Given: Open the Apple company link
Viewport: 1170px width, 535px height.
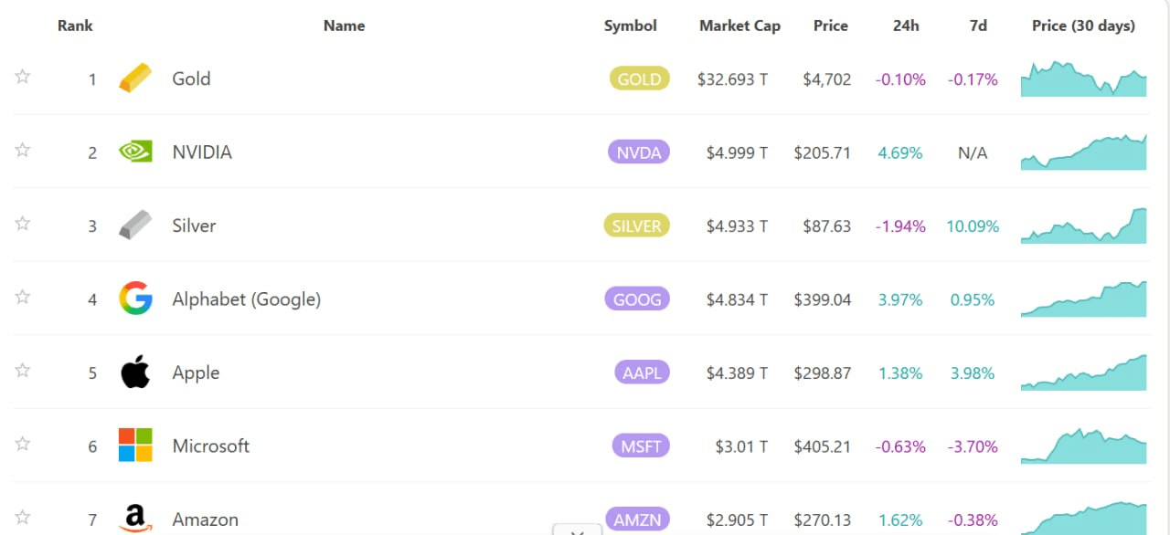Looking at the screenshot, I should tap(196, 372).
